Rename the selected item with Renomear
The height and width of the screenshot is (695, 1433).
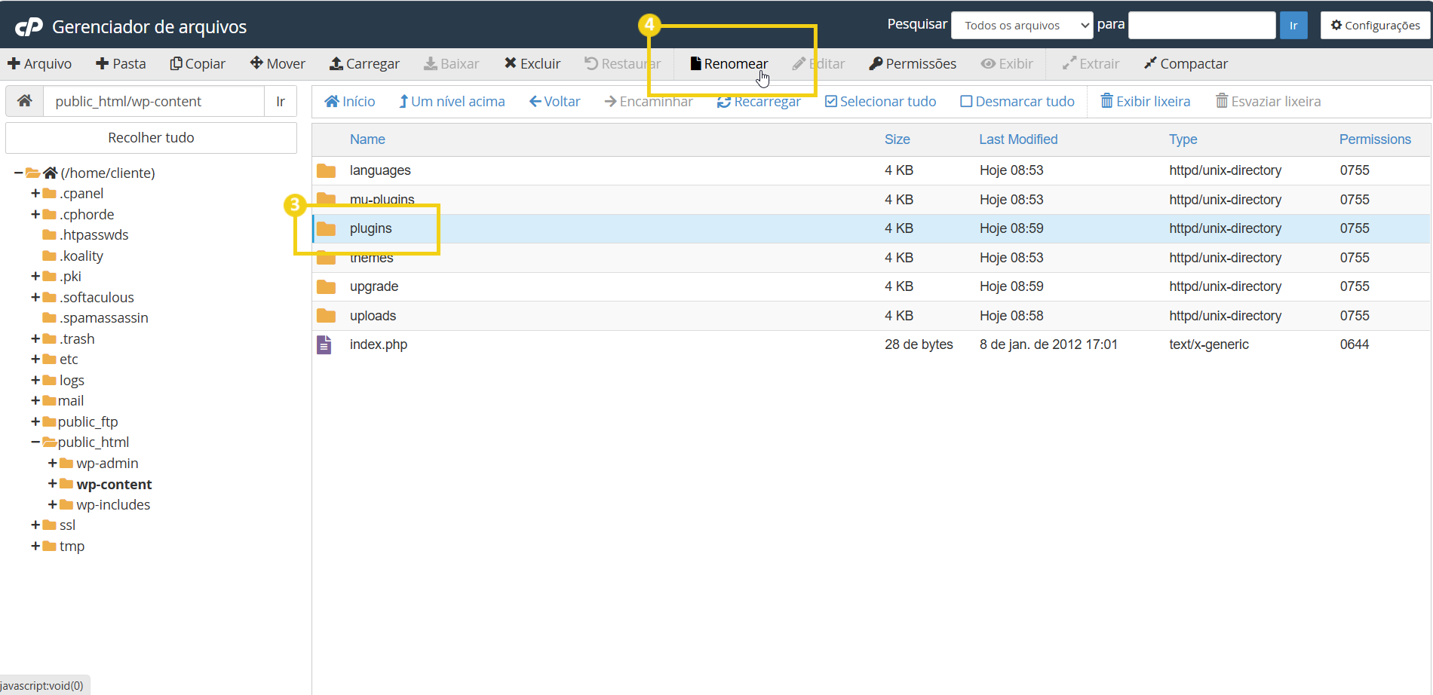729,64
